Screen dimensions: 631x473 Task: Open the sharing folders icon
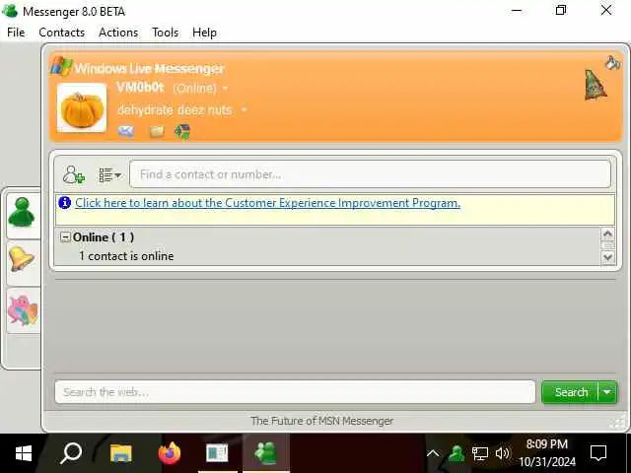(157, 131)
